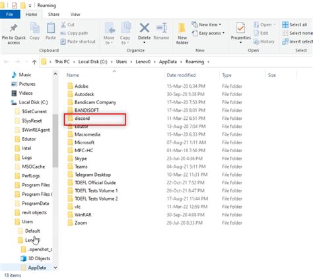This screenshot has width=313, height=280.
Task: Go up one folder level arrow
Action: (34, 62)
